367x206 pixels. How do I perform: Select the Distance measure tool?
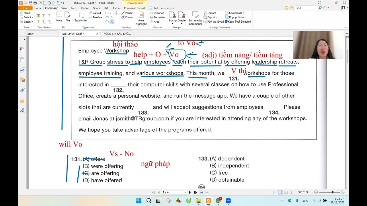(x=157, y=13)
